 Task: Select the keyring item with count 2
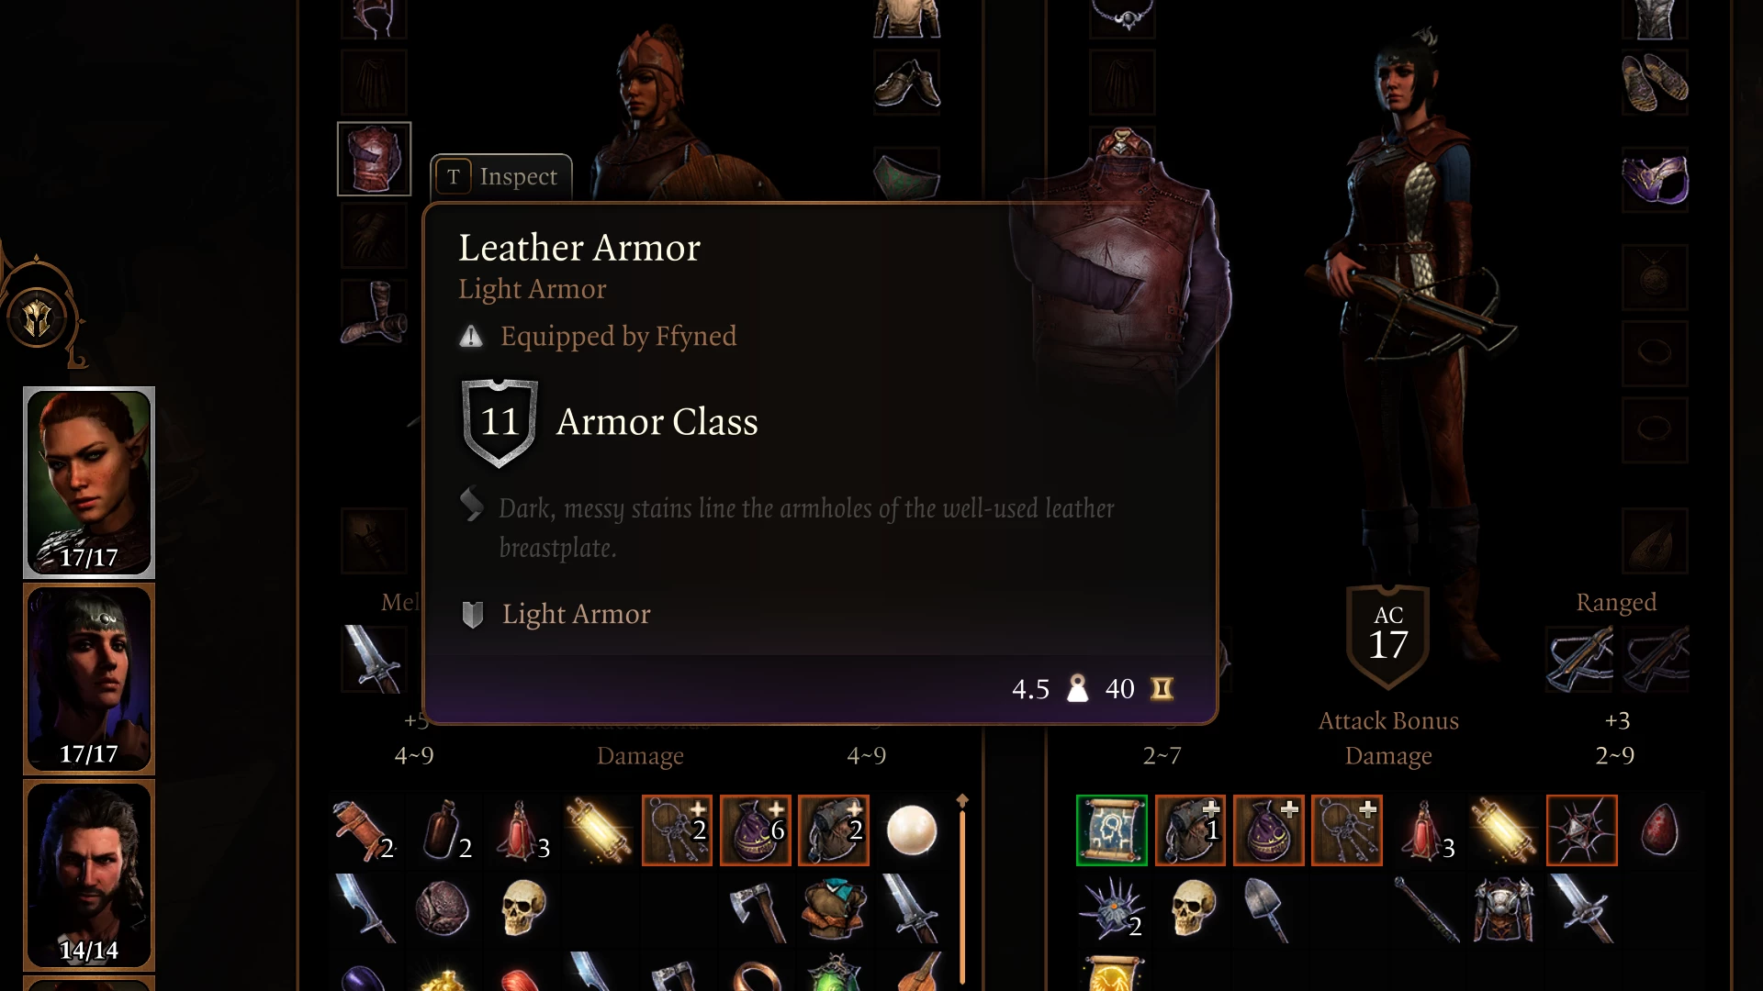(x=678, y=831)
